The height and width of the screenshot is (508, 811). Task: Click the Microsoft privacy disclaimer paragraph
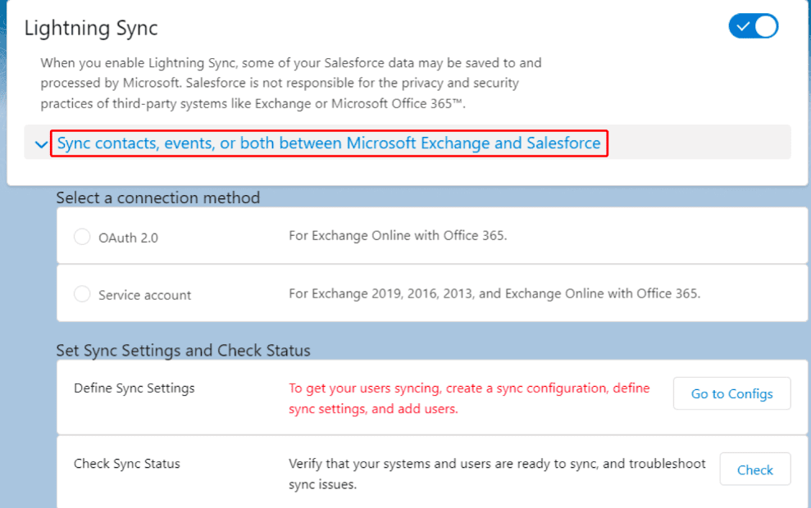[291, 83]
